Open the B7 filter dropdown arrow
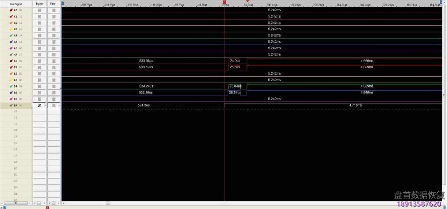The height and width of the screenshot is (209, 447). tap(59, 105)
